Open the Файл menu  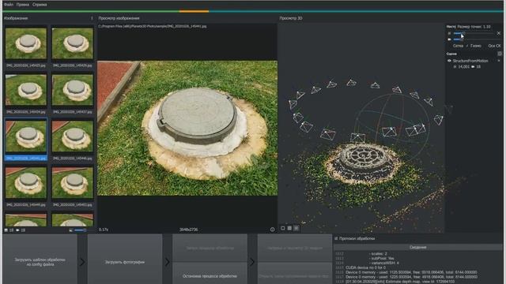tap(9, 5)
